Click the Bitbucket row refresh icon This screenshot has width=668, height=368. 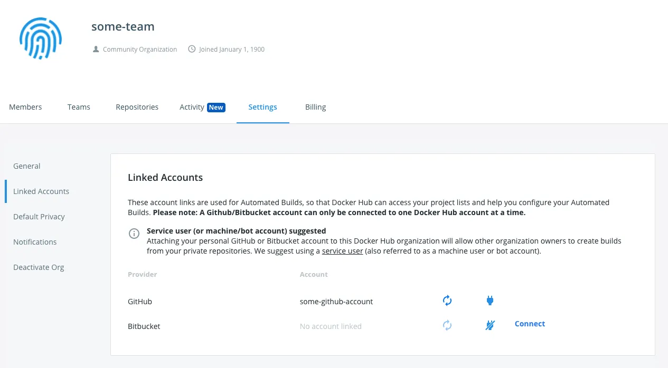[x=447, y=325]
